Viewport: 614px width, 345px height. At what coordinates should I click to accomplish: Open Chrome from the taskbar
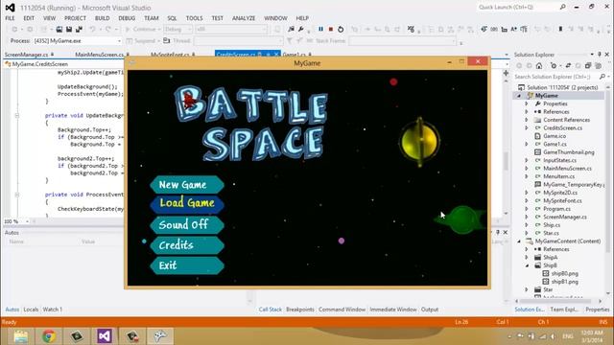point(49,336)
